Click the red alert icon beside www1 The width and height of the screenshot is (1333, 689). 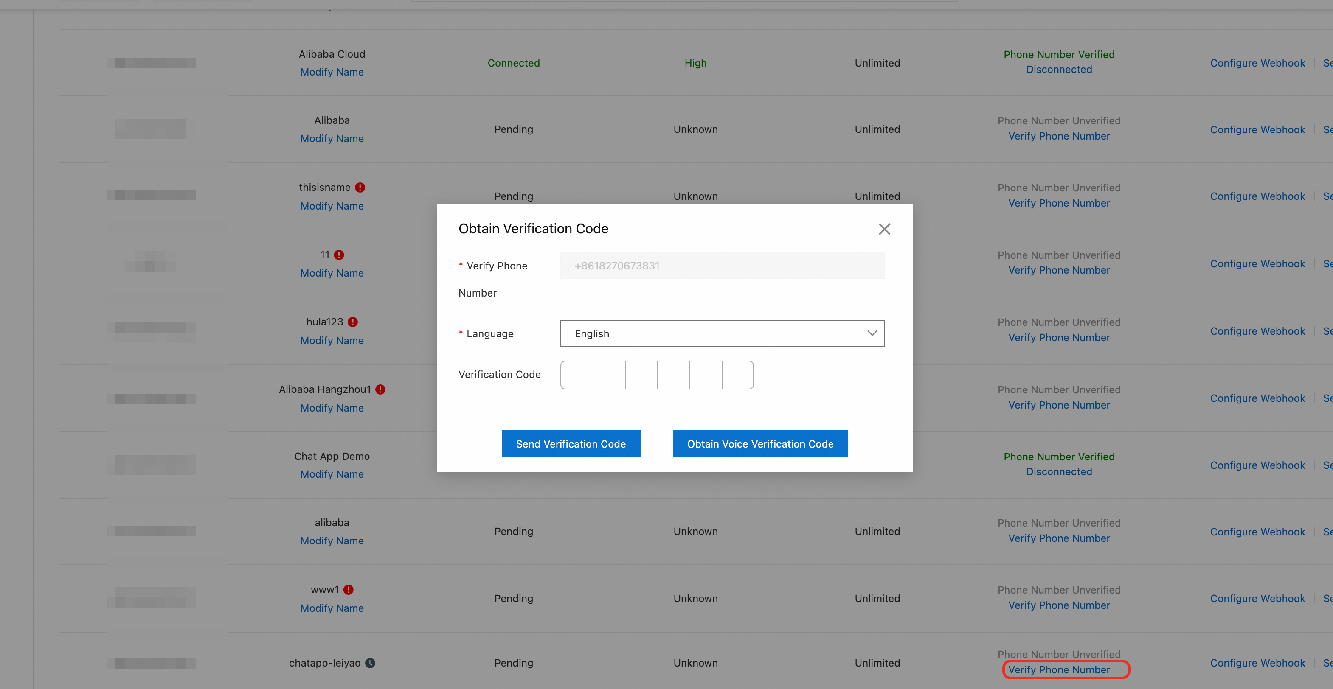pyautogui.click(x=348, y=590)
